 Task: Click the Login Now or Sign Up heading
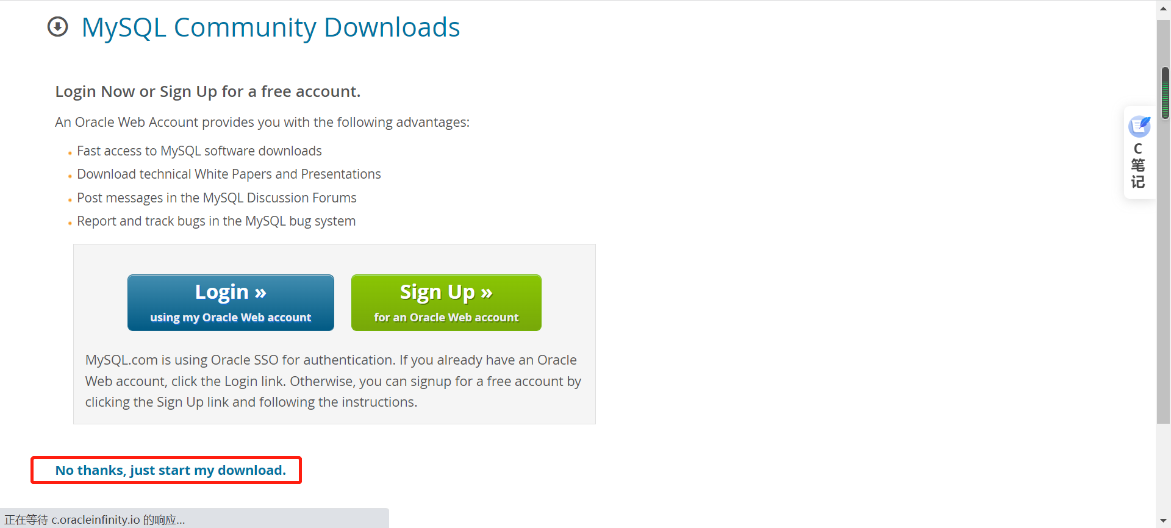click(x=208, y=91)
